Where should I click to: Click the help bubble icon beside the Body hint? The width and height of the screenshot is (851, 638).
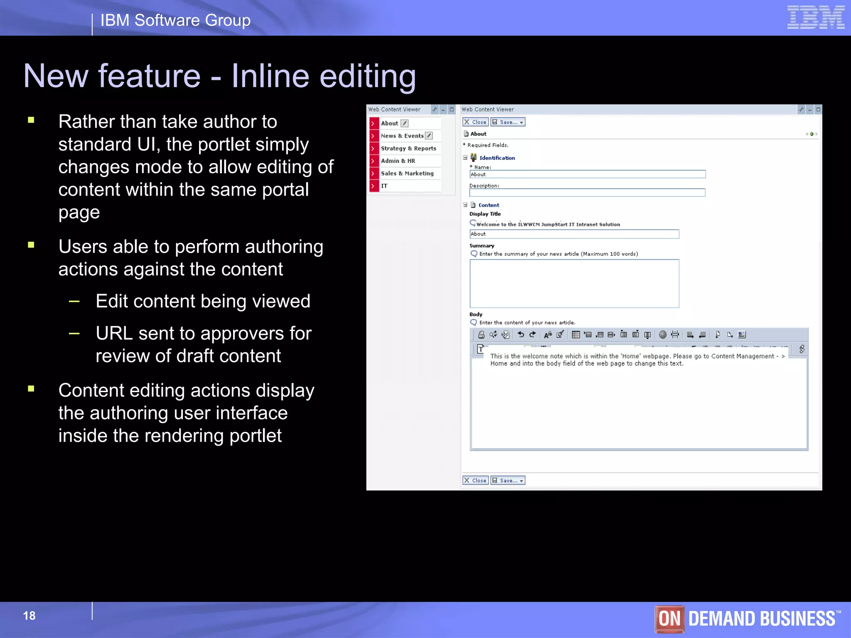pyautogui.click(x=474, y=322)
